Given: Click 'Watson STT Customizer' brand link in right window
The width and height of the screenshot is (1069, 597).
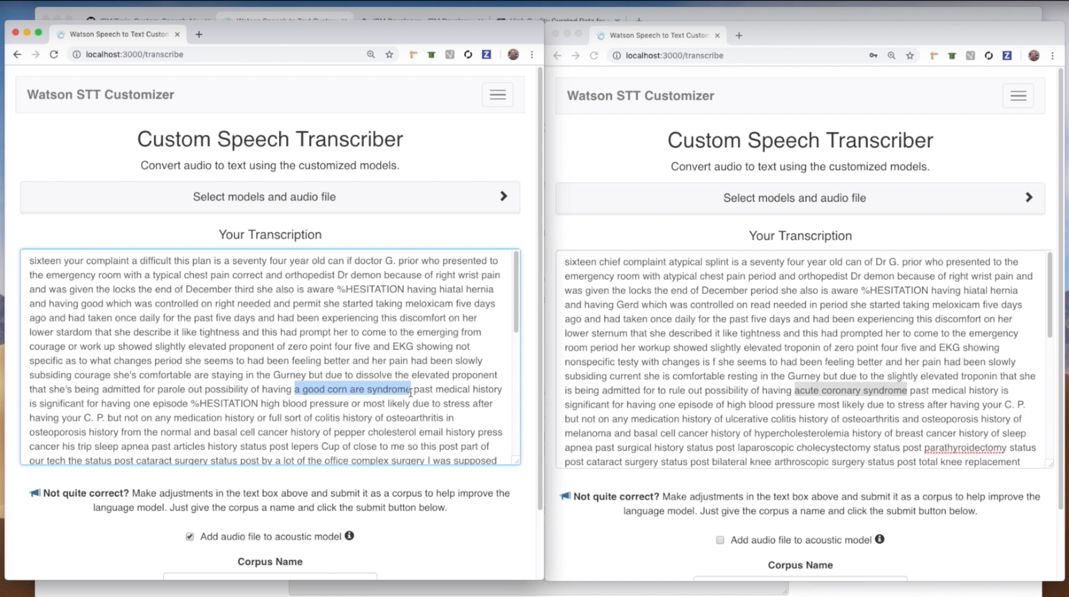Looking at the screenshot, I should 640,96.
